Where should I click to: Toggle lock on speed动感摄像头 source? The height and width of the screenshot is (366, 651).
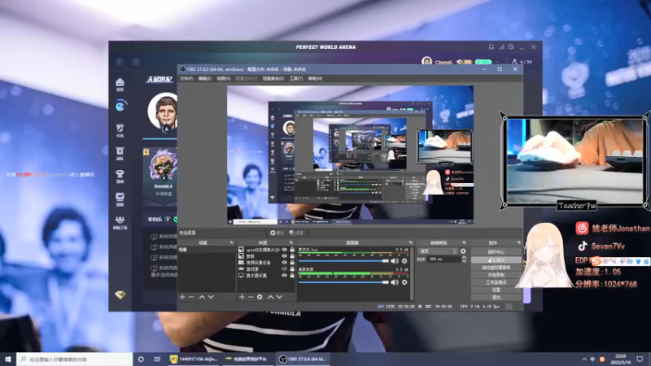click(x=292, y=250)
